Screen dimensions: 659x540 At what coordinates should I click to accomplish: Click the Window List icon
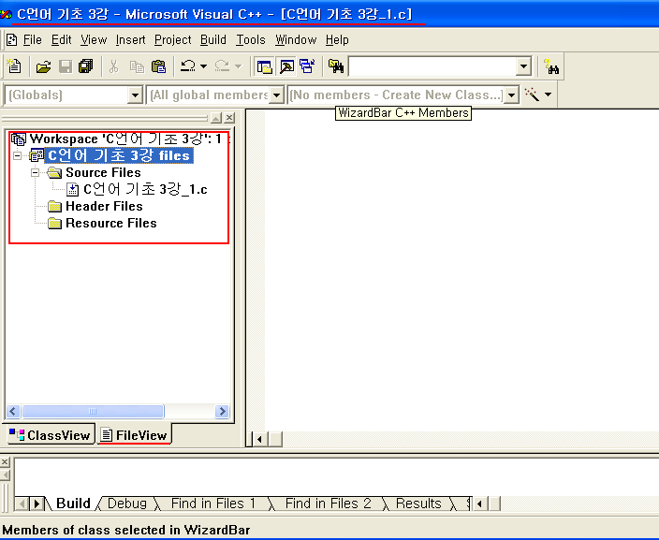[307, 66]
